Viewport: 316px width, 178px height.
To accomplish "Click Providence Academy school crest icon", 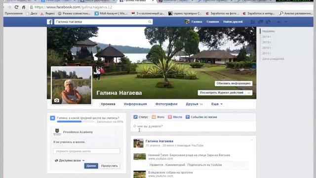I will coord(57,132).
